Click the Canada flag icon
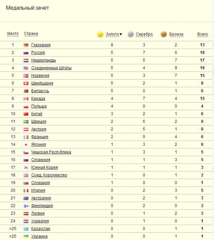 coord(26,99)
